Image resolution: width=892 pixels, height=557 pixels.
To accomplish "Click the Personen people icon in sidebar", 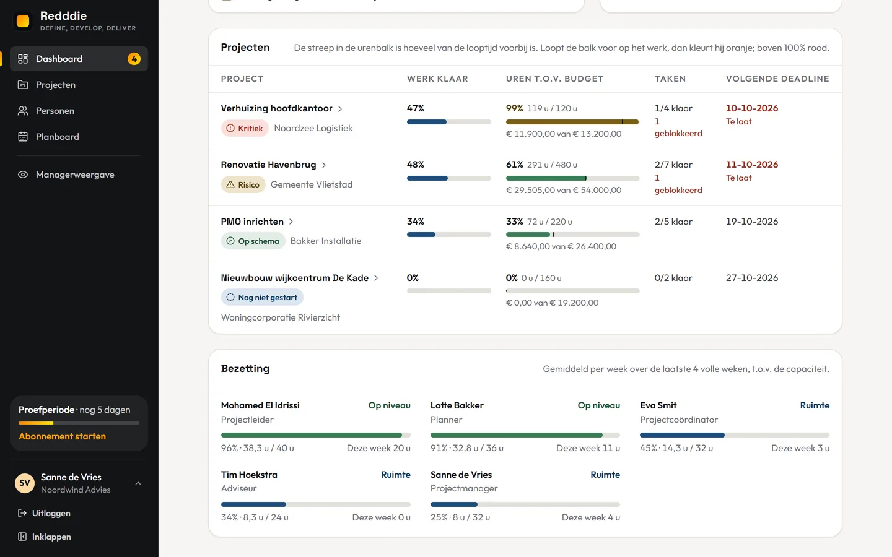I will (23, 111).
